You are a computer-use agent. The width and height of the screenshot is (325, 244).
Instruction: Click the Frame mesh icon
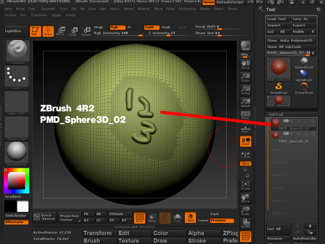pos(246,186)
